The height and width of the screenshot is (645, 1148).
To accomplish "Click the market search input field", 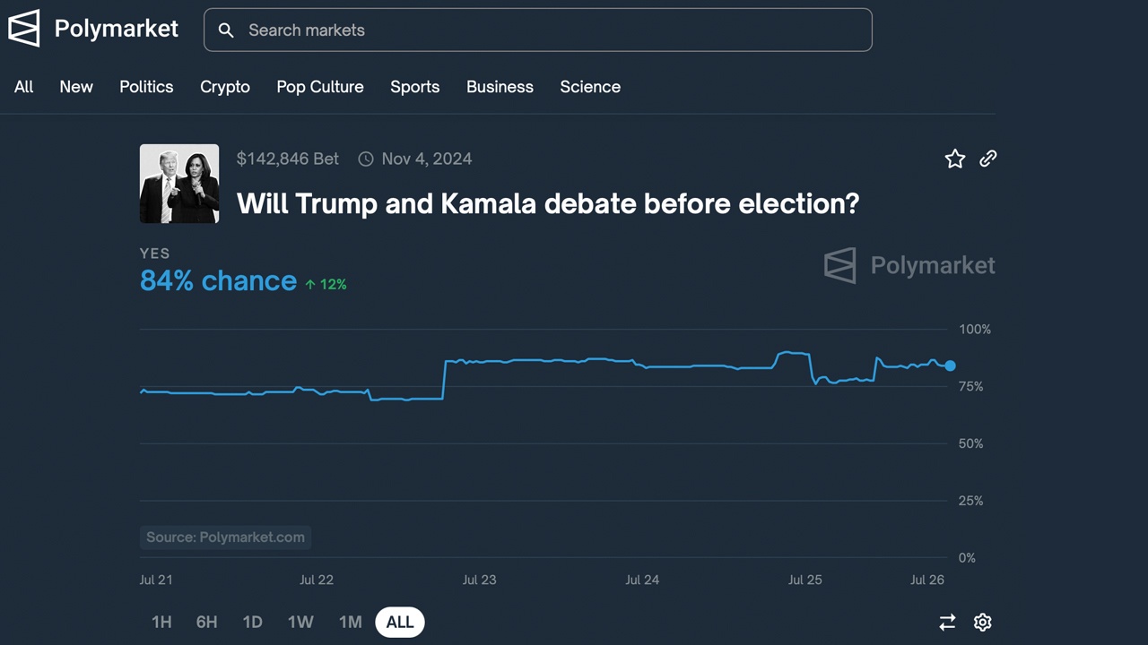I will (538, 30).
